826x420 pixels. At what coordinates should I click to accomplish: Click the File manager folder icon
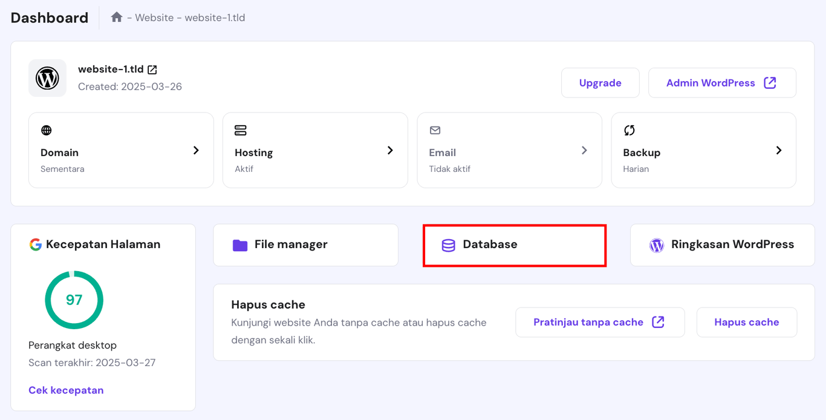coord(240,244)
